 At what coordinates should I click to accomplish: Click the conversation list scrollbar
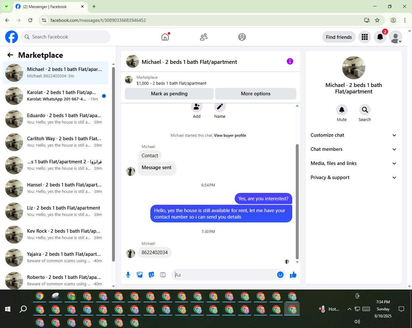pyautogui.click(x=113, y=164)
